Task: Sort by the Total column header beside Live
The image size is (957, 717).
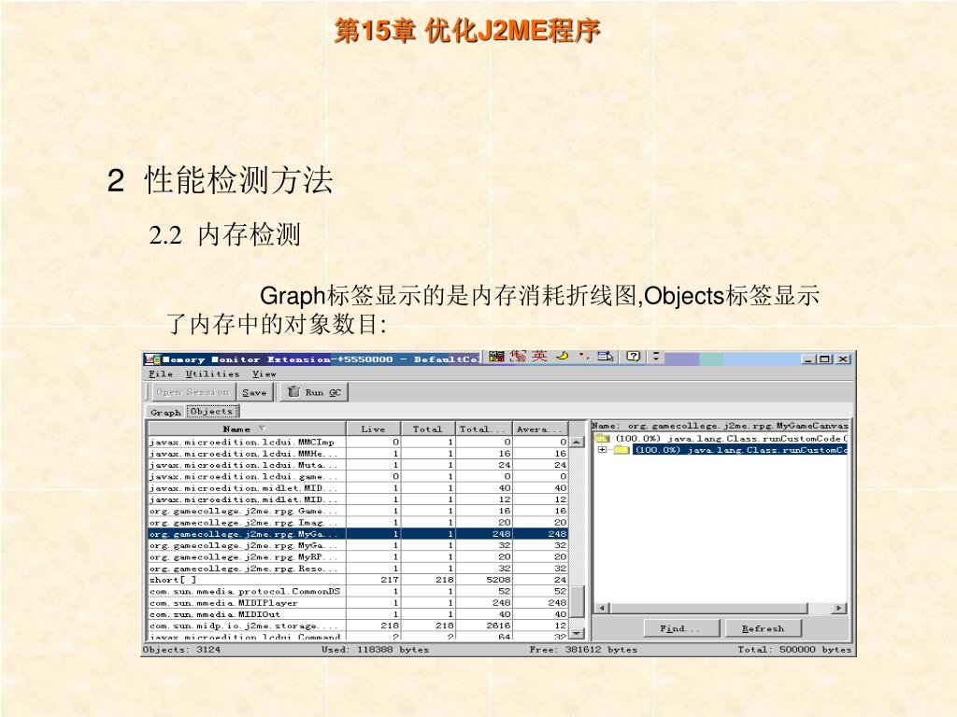Action: tap(428, 429)
